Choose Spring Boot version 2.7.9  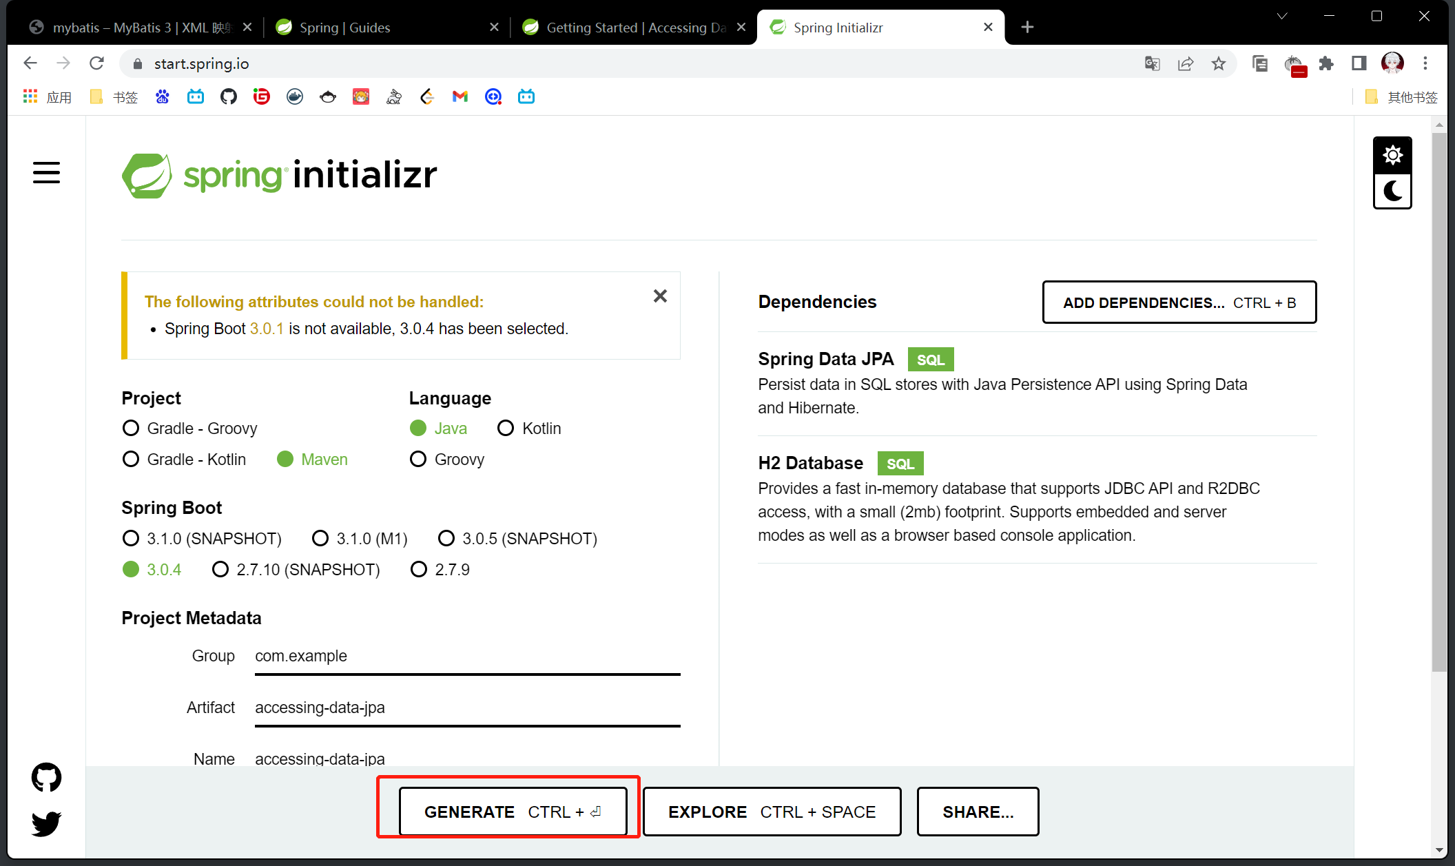[419, 570]
